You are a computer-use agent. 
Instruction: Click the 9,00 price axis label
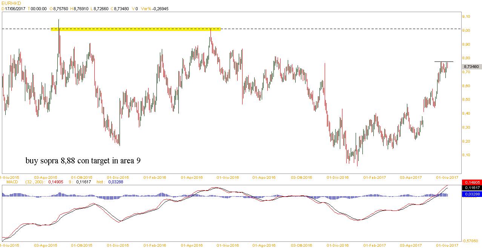tap(466, 31)
